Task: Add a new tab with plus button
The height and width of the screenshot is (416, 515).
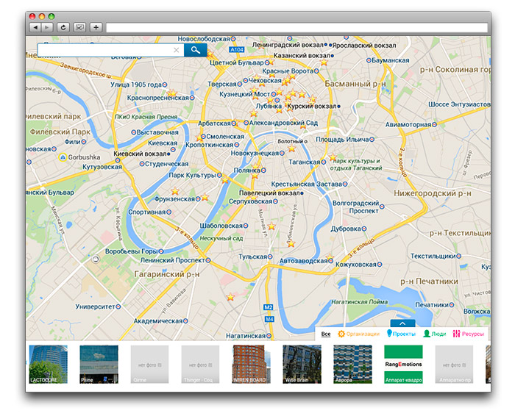Action: [96, 27]
